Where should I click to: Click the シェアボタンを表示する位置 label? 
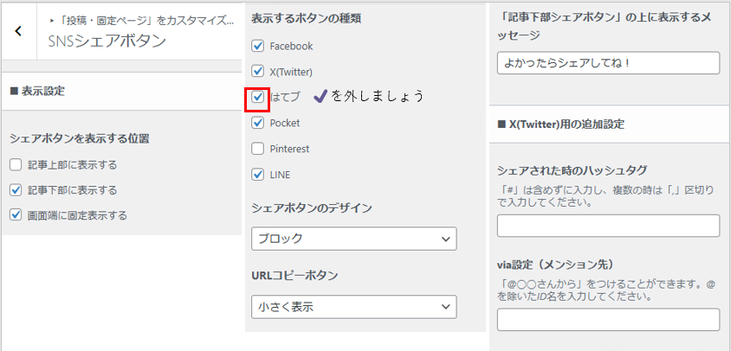point(80,138)
